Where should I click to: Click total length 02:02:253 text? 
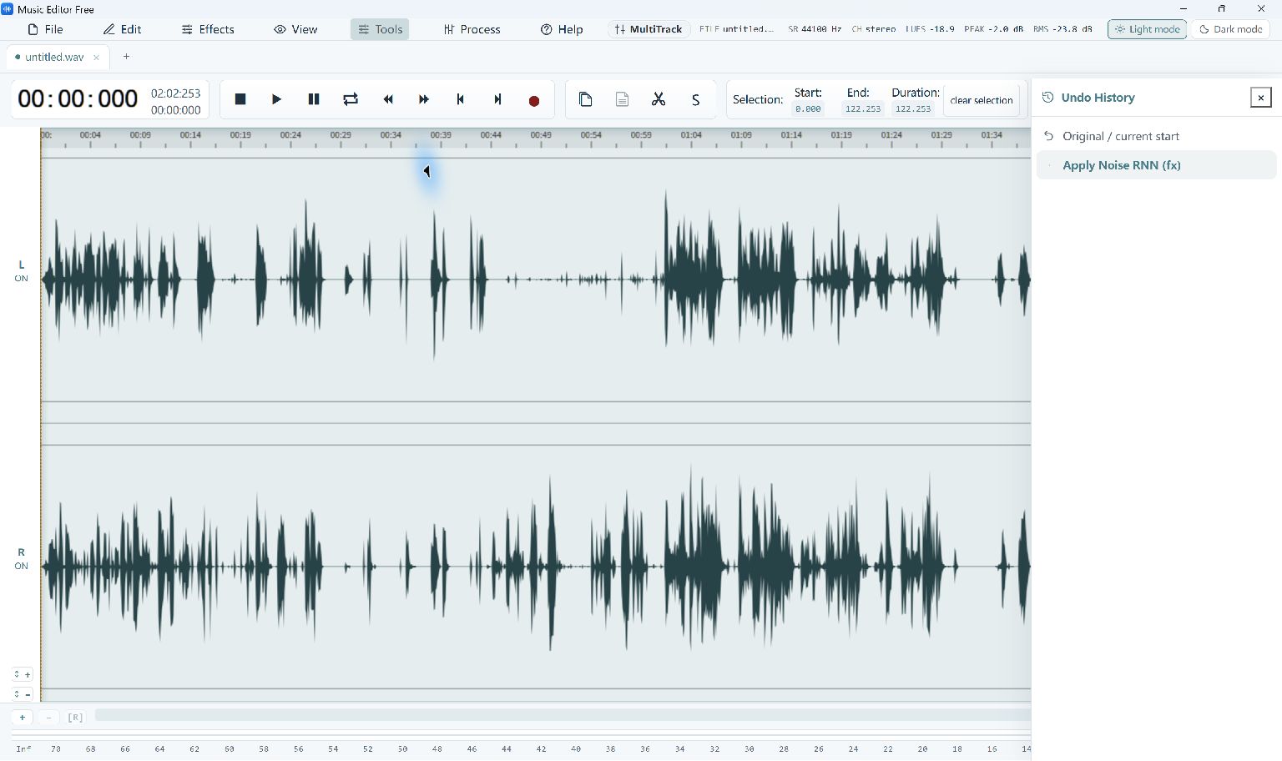[176, 93]
